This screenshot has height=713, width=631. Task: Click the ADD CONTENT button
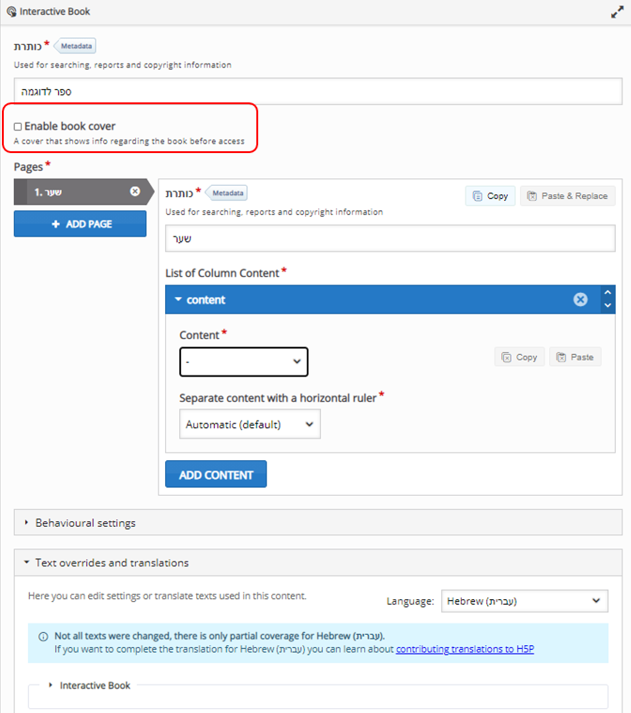[x=216, y=474]
